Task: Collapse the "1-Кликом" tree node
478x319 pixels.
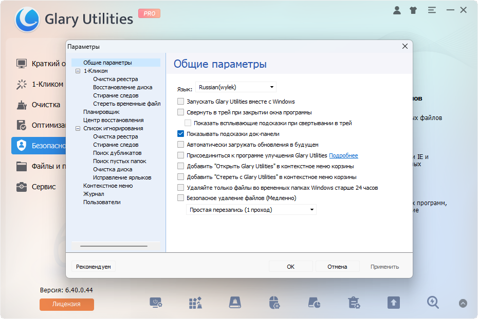Action: pos(78,71)
